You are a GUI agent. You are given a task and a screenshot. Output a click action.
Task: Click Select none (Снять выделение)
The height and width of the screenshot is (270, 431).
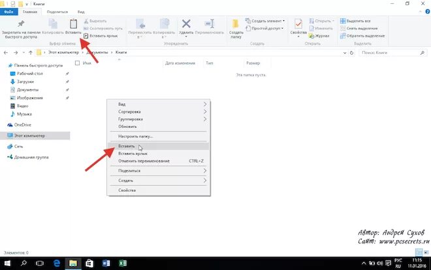[x=359, y=28]
